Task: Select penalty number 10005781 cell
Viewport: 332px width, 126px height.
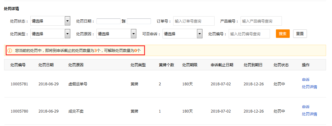Action: click(19, 84)
